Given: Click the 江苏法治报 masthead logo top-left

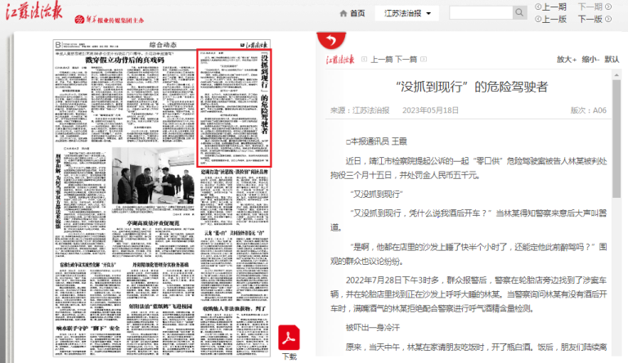Looking at the screenshot, I should [x=34, y=11].
